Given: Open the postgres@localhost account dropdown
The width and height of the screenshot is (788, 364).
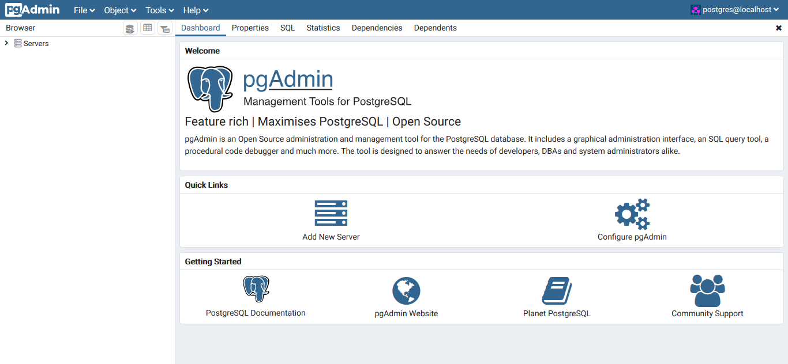Looking at the screenshot, I should pos(735,9).
